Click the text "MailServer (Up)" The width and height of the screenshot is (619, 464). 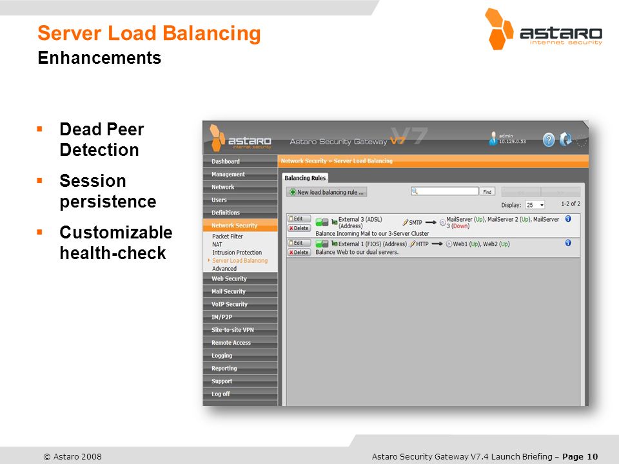pyautogui.click(x=466, y=219)
